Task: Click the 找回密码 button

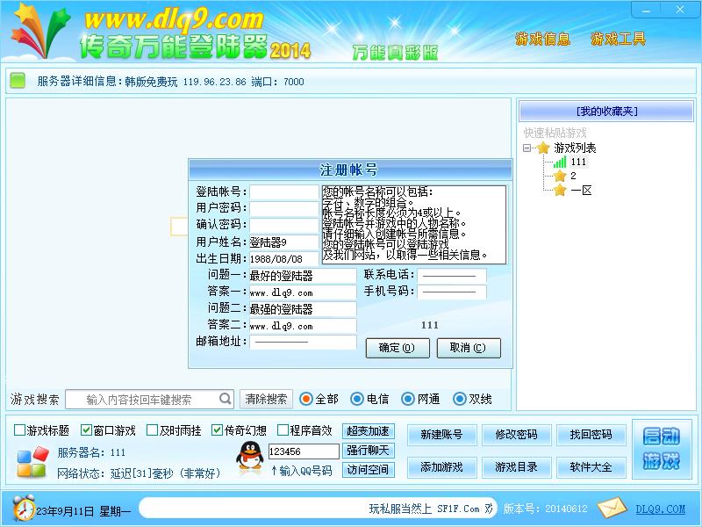Action: click(x=591, y=435)
